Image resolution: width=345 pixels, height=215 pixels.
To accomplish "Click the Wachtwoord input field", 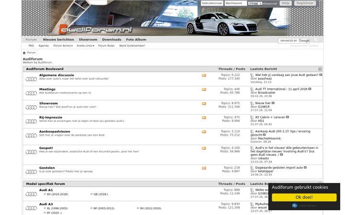I will [236, 3].
